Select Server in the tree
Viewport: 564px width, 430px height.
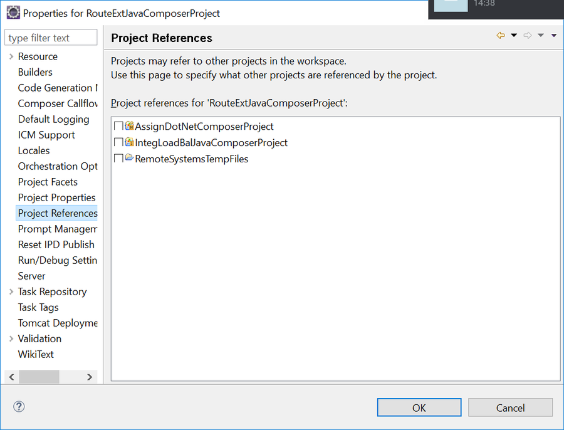(x=32, y=276)
